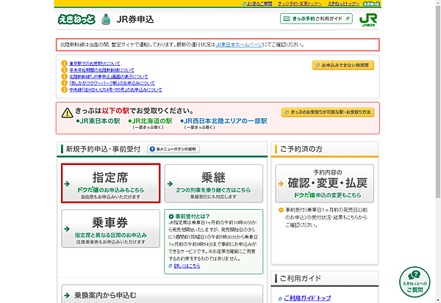Image resolution: width=441 pixels, height=303 pixels.
Task: Open きっぷのお受取りが可能な駅・お受取り方法 button
Action: (x=327, y=112)
